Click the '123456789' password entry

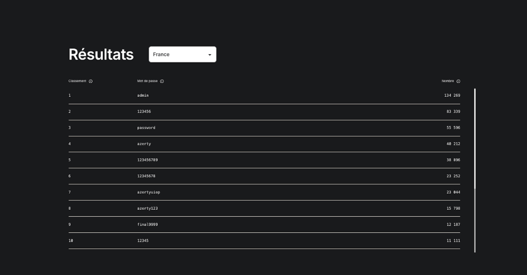(147, 160)
